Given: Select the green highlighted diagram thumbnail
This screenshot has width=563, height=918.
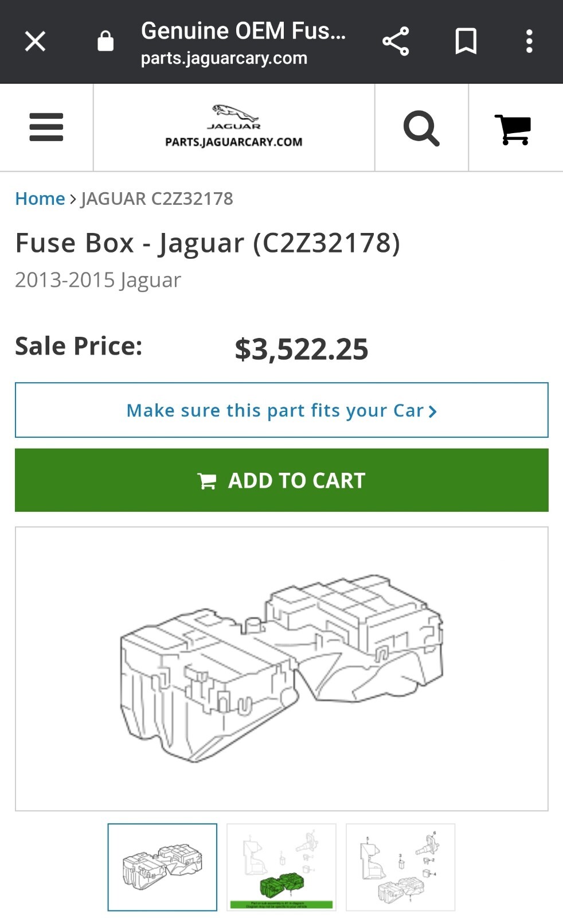Looking at the screenshot, I should click(x=281, y=868).
